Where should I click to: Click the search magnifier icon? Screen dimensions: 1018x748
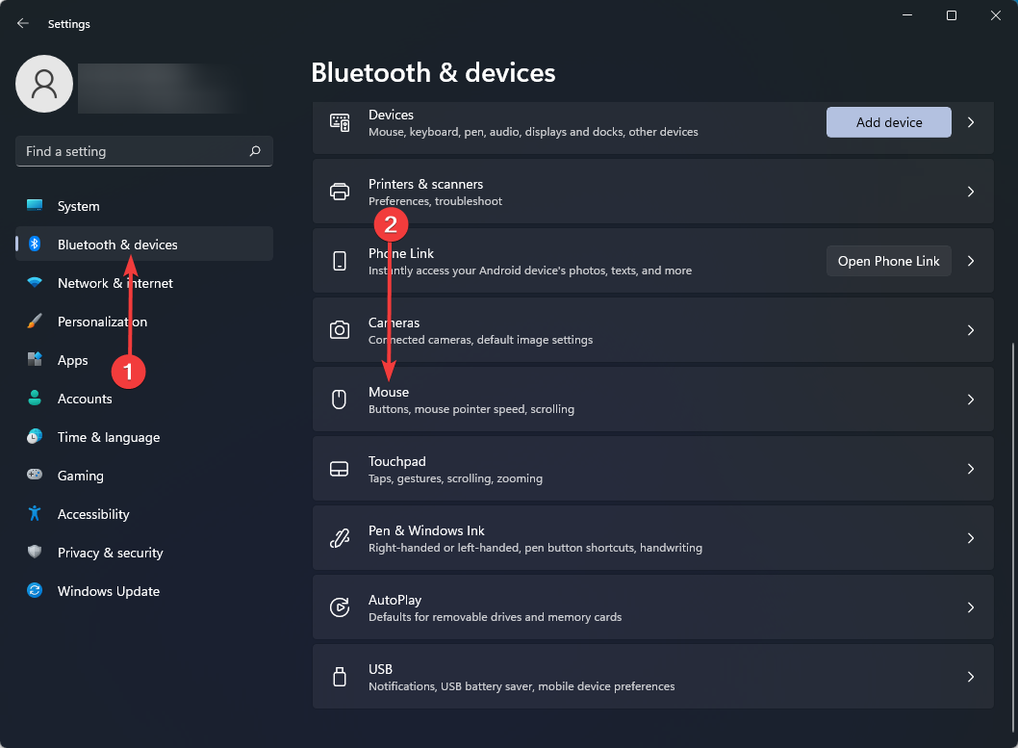[x=255, y=151]
